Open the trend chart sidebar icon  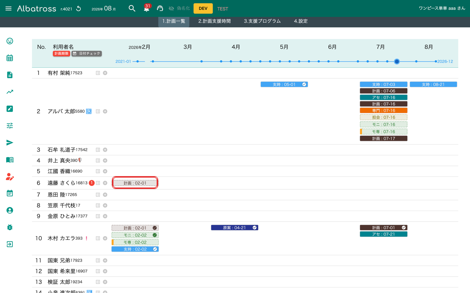click(x=10, y=92)
